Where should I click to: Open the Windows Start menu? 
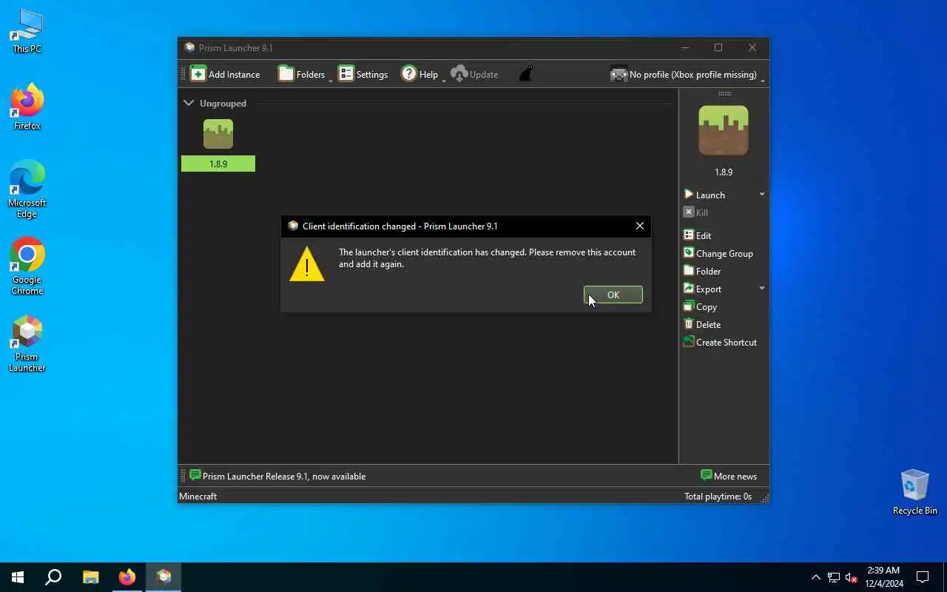coord(18,577)
